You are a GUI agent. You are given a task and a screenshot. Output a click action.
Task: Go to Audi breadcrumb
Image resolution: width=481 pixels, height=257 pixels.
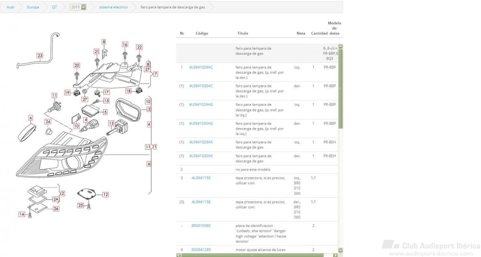10,7
